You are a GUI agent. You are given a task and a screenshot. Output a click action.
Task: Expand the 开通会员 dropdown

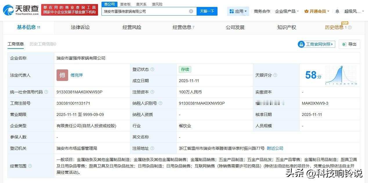click(317, 11)
